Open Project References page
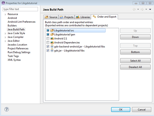Image resolution: width=154 pixels, height=116 pixels. click(18, 49)
